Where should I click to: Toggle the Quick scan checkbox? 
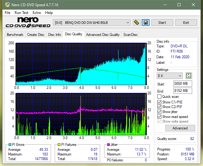click(x=159, y=97)
